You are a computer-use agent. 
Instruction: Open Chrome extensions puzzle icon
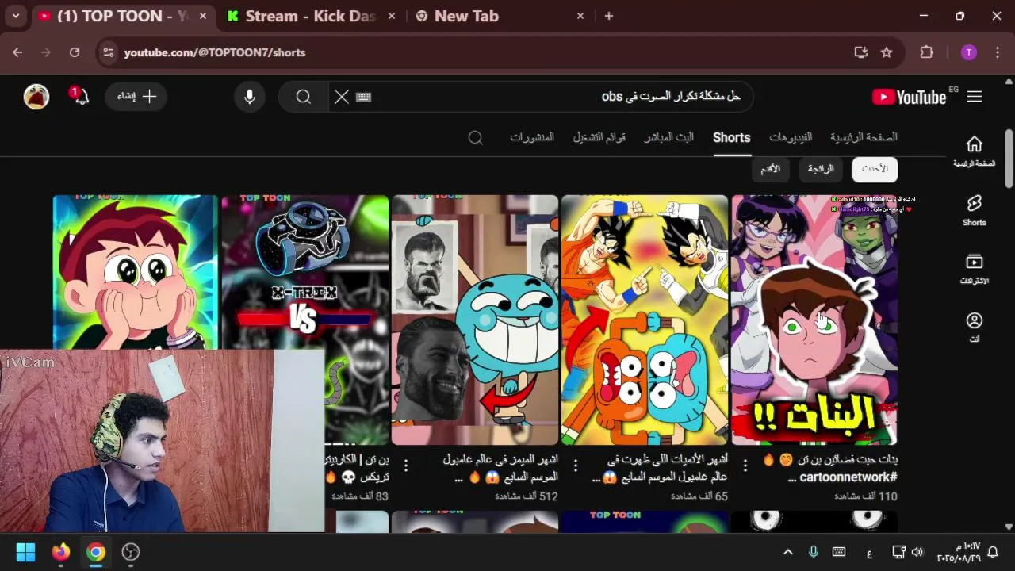tap(926, 52)
